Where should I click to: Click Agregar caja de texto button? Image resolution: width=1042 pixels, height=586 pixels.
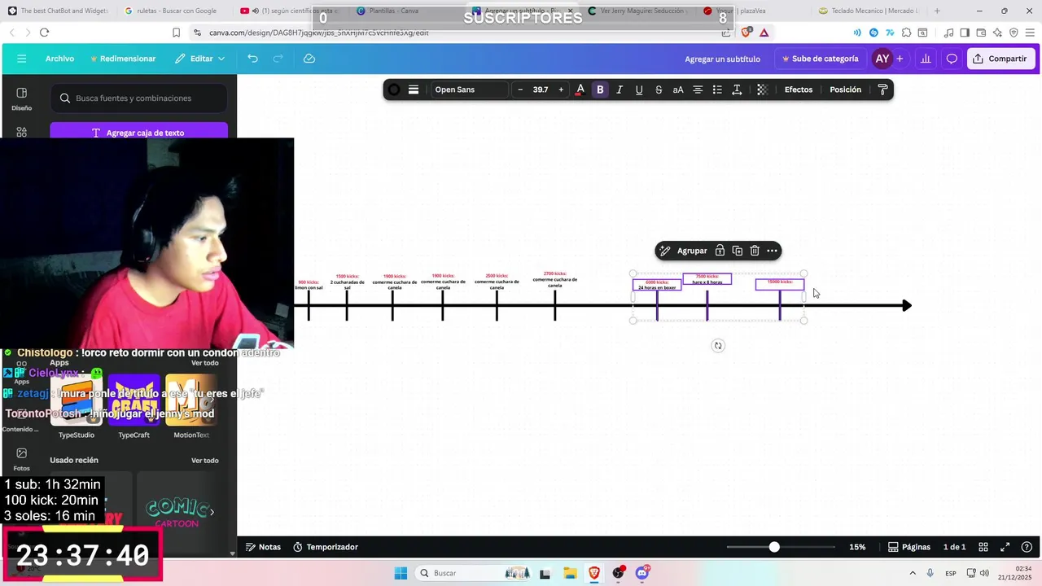pyautogui.click(x=138, y=132)
